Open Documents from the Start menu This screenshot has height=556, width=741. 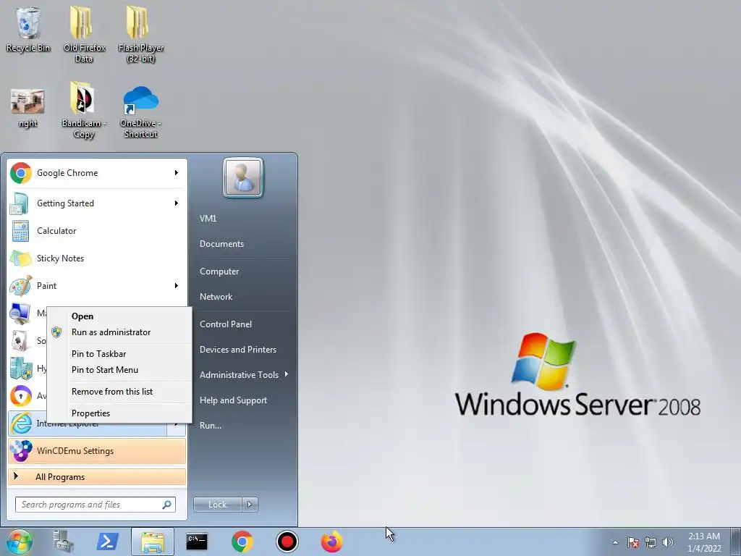coord(221,244)
